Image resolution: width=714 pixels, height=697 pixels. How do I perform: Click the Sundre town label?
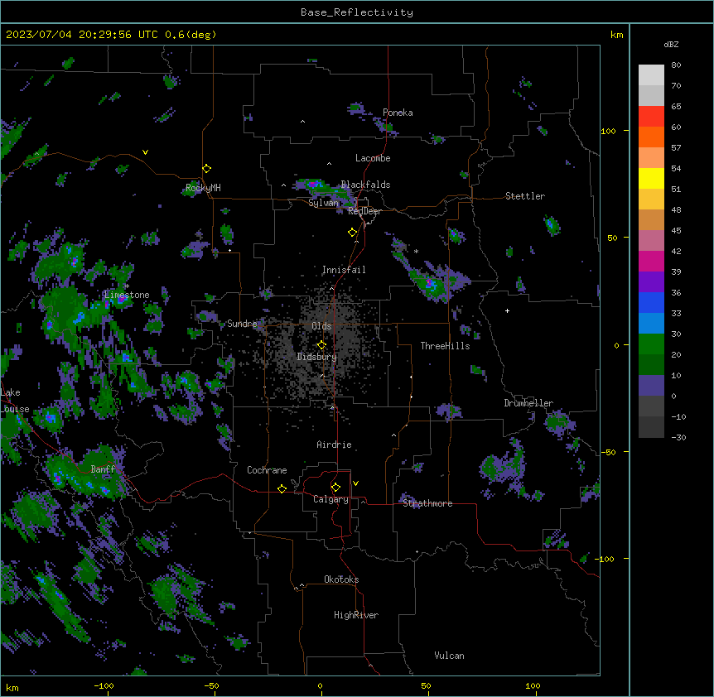coord(242,324)
